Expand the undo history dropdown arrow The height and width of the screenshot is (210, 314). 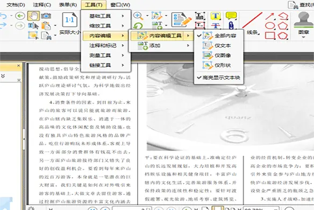click(x=11, y=16)
